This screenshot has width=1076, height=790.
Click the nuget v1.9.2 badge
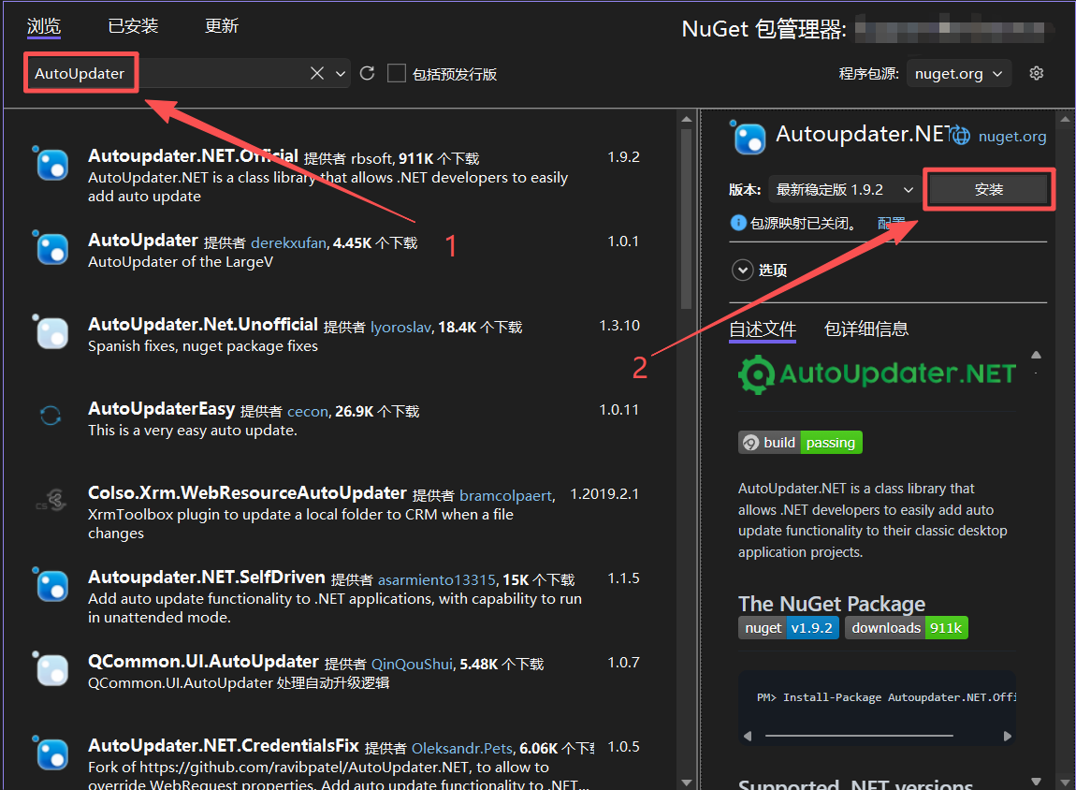789,628
